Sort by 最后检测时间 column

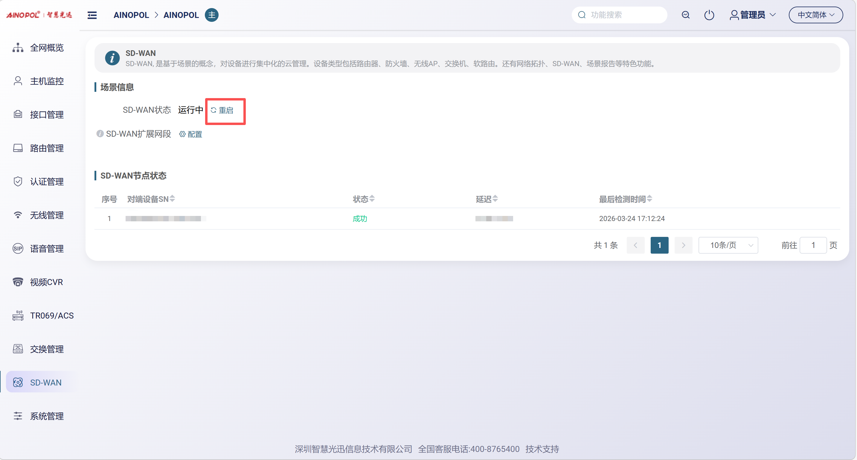649,199
